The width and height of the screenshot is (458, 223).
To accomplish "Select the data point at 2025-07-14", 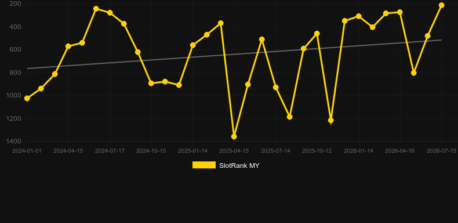I will click(276, 87).
